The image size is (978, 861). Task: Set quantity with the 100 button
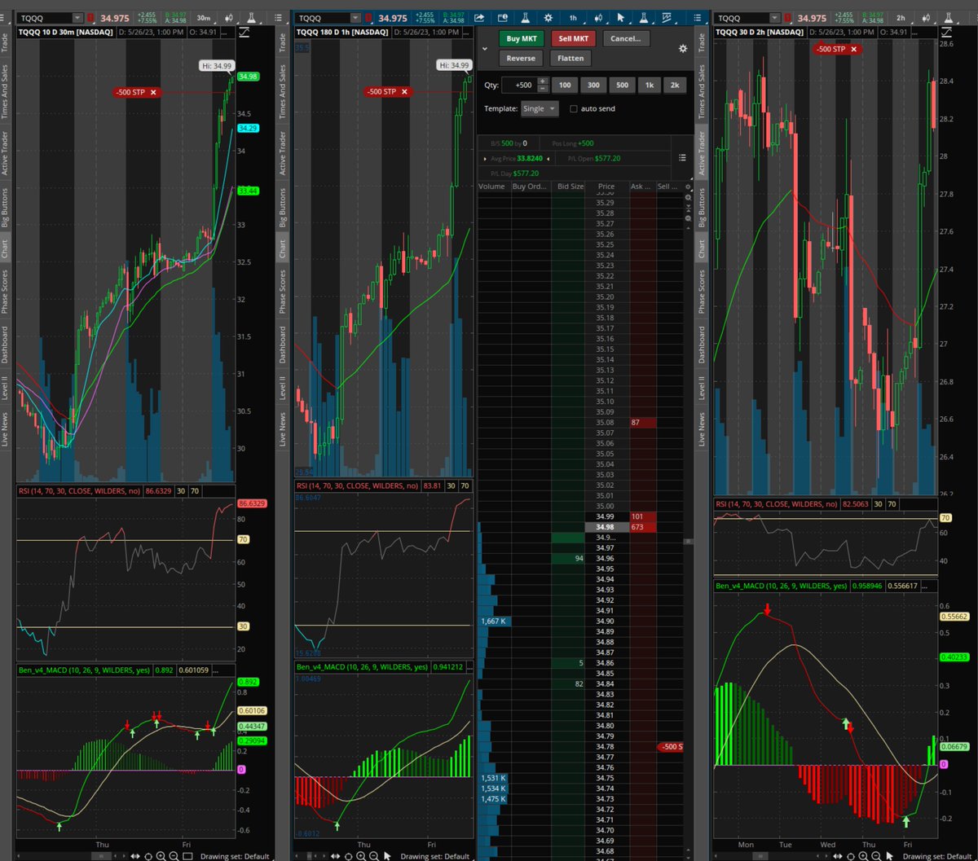565,85
